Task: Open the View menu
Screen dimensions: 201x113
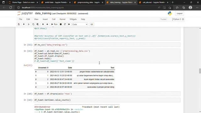Action: click(36, 19)
